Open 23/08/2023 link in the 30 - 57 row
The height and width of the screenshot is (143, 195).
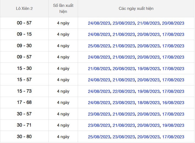99,114
